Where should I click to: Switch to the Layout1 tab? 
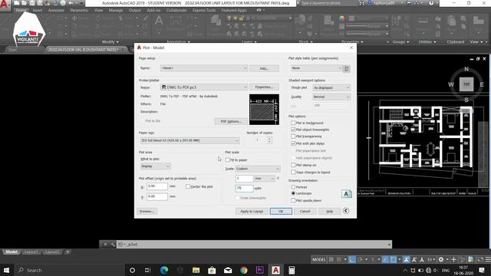(31, 252)
